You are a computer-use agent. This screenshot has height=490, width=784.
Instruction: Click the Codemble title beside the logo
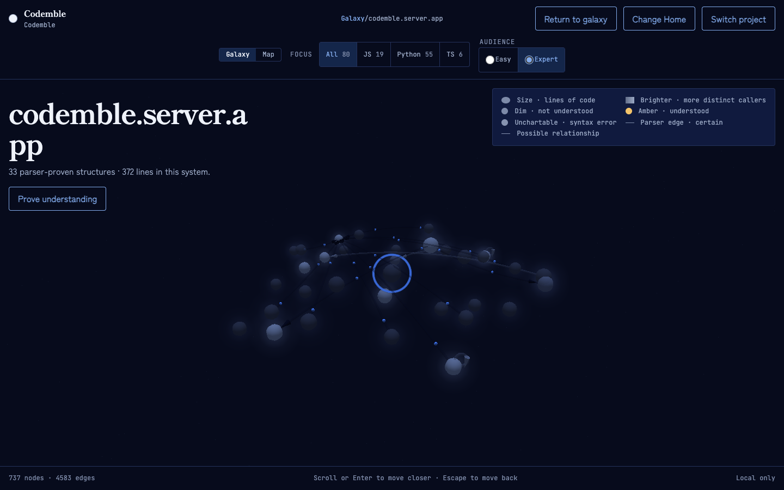point(45,14)
